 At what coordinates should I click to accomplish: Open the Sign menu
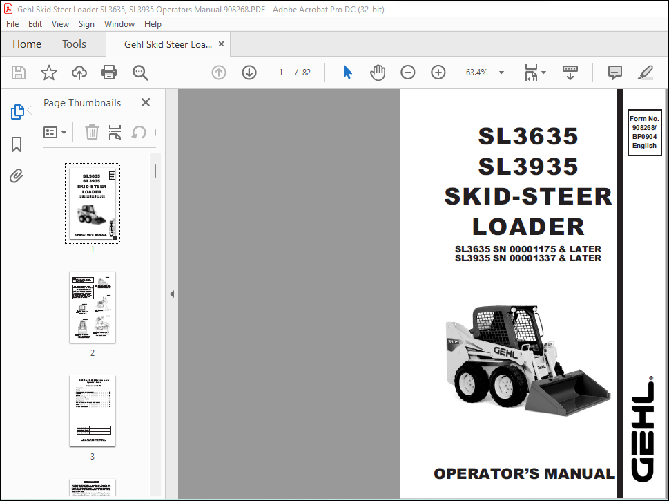(86, 24)
